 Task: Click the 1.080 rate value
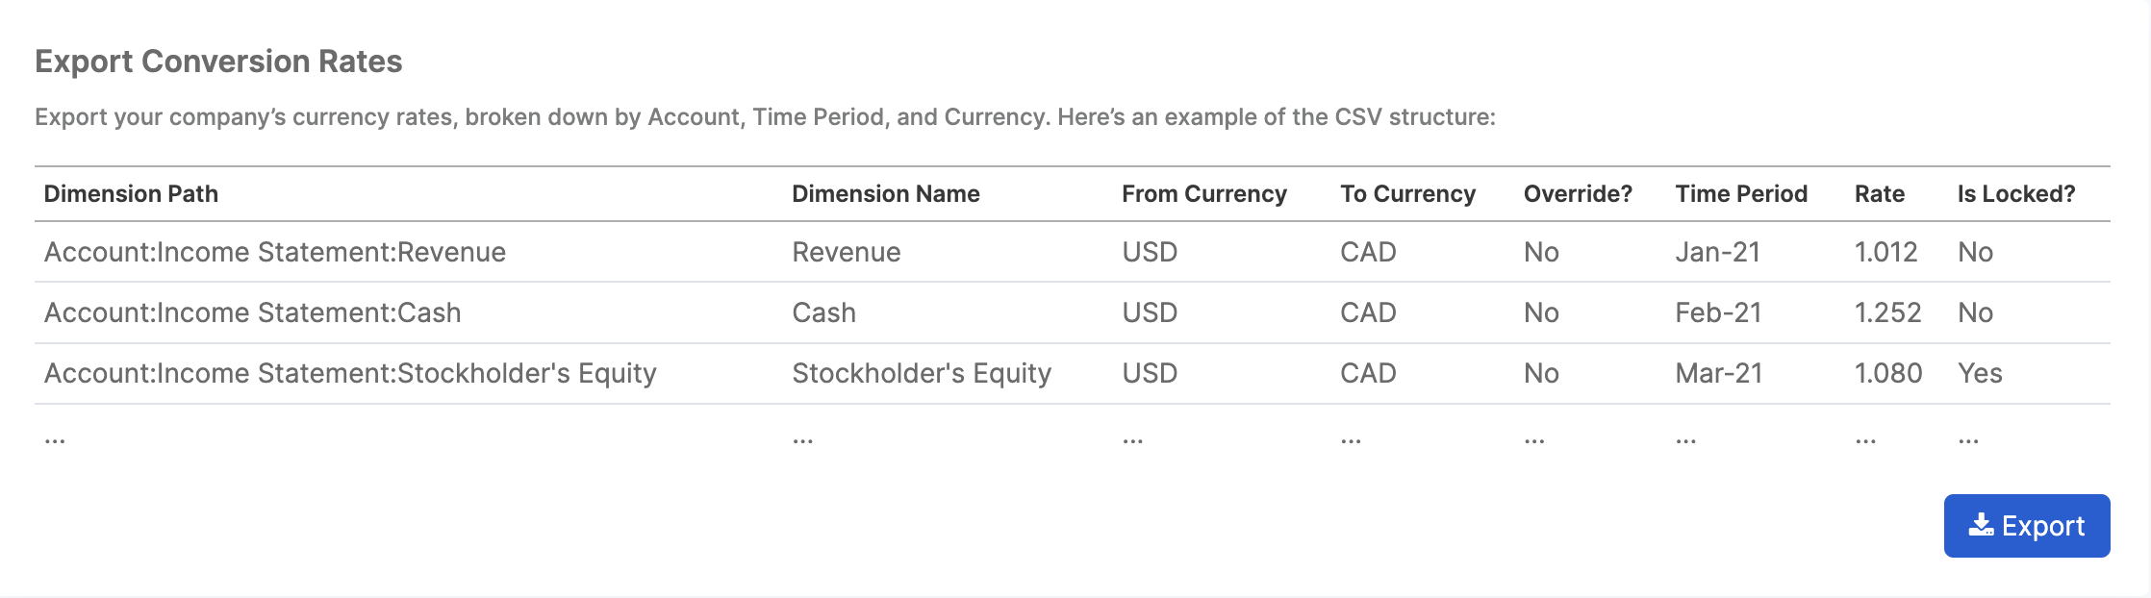(x=1888, y=373)
